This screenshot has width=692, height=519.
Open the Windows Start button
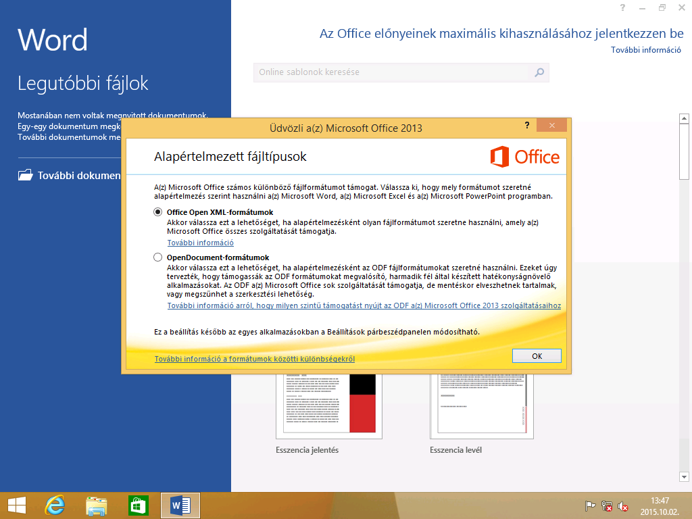pyautogui.click(x=17, y=505)
